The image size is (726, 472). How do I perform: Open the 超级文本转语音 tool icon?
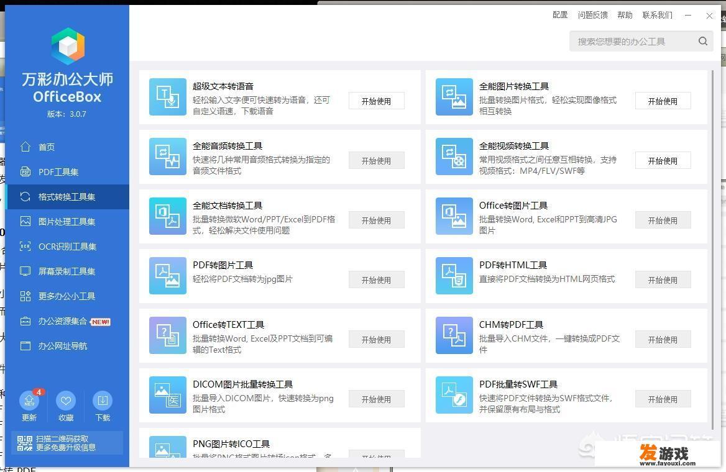point(168,97)
